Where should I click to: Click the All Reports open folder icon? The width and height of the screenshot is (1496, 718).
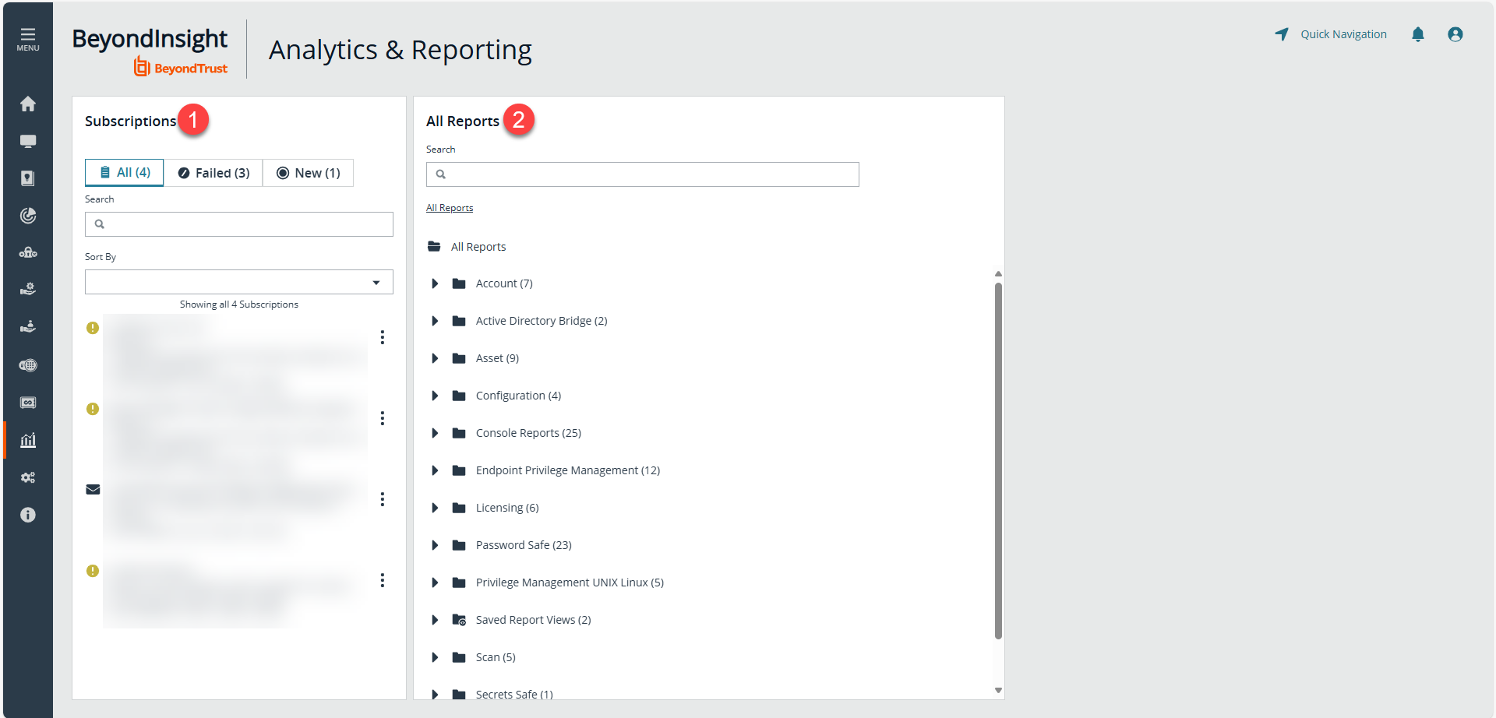point(434,247)
